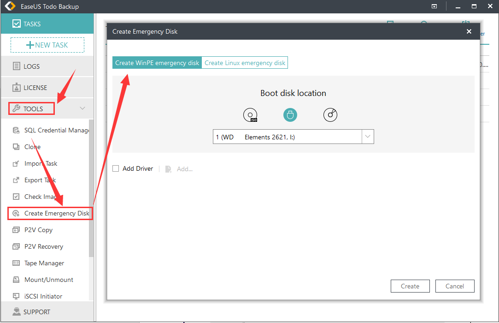499x323 pixels.
Task: Click the SUPPORT person icon
Action: tap(16, 311)
